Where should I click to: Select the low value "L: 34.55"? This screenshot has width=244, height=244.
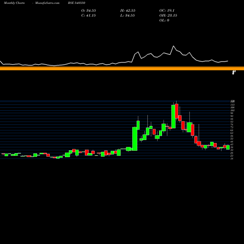[x=127, y=16]
